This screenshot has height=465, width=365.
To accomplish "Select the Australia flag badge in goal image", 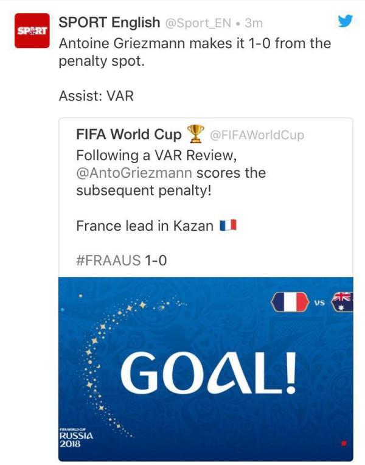I will [x=342, y=302].
